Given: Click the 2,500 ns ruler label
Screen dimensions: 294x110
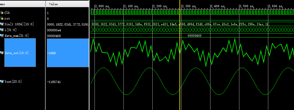Looking at the screenshot, I should (247, 6).
